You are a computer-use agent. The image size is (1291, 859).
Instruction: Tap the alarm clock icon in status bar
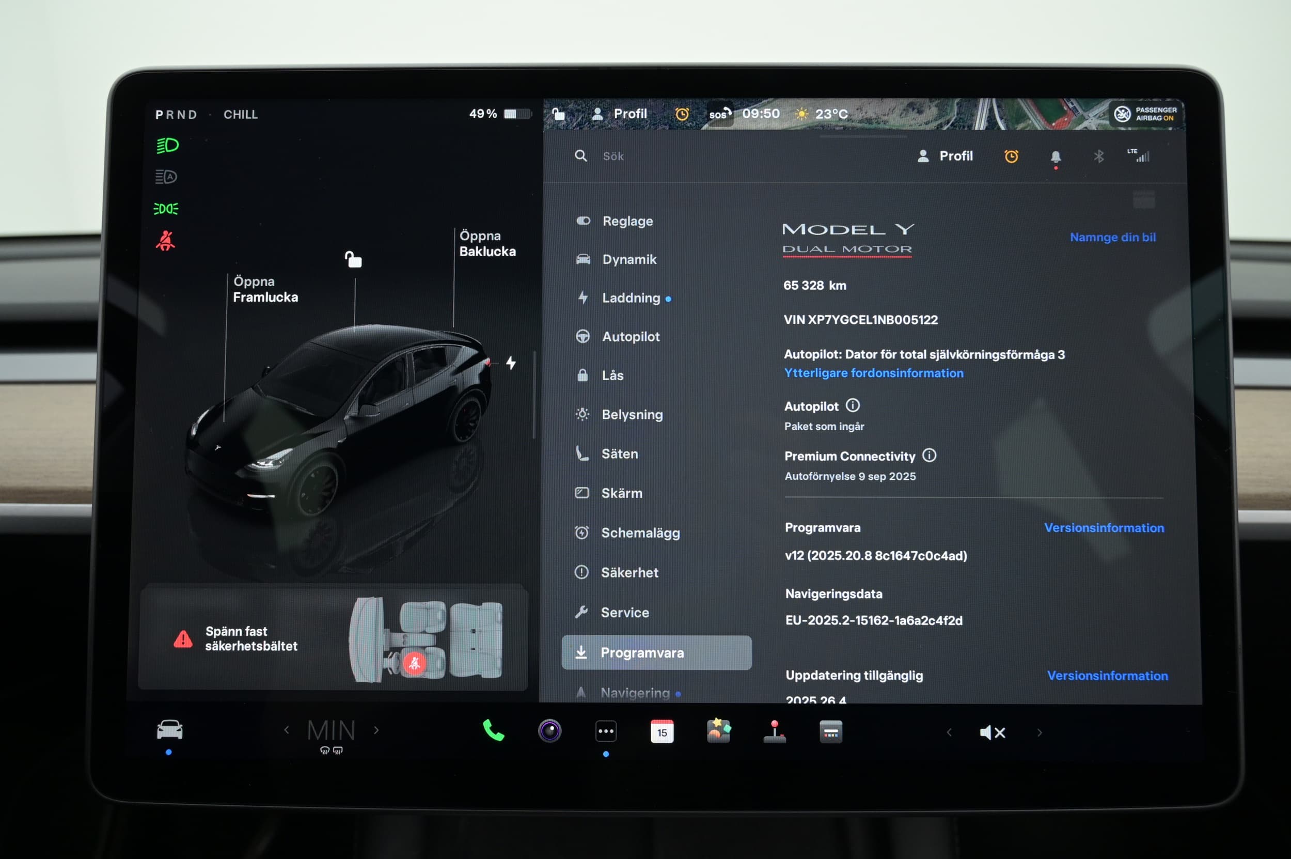coord(682,114)
